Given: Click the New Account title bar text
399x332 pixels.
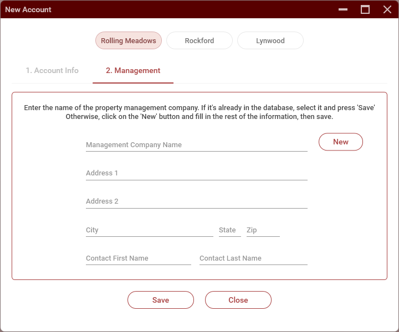Looking at the screenshot, I should (x=28, y=9).
